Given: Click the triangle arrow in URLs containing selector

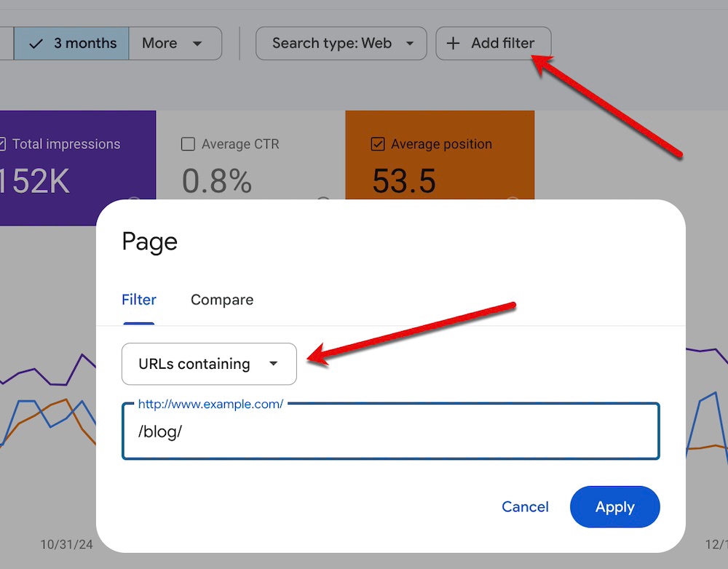Looking at the screenshot, I should 274,364.
